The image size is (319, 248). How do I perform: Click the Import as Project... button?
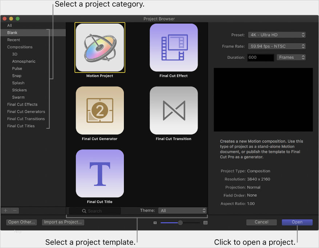tap(63, 222)
